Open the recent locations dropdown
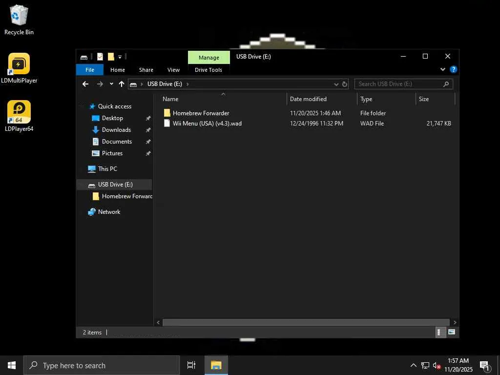Viewport: 500px width, 375px height. click(x=111, y=84)
